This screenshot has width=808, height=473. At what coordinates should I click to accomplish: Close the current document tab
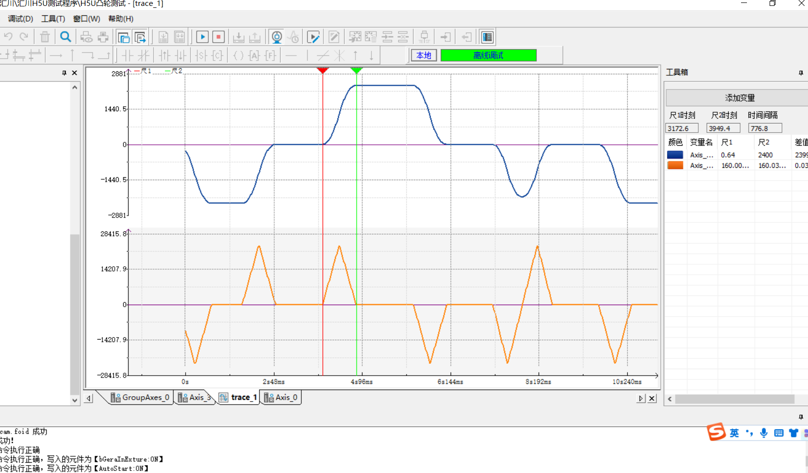652,398
